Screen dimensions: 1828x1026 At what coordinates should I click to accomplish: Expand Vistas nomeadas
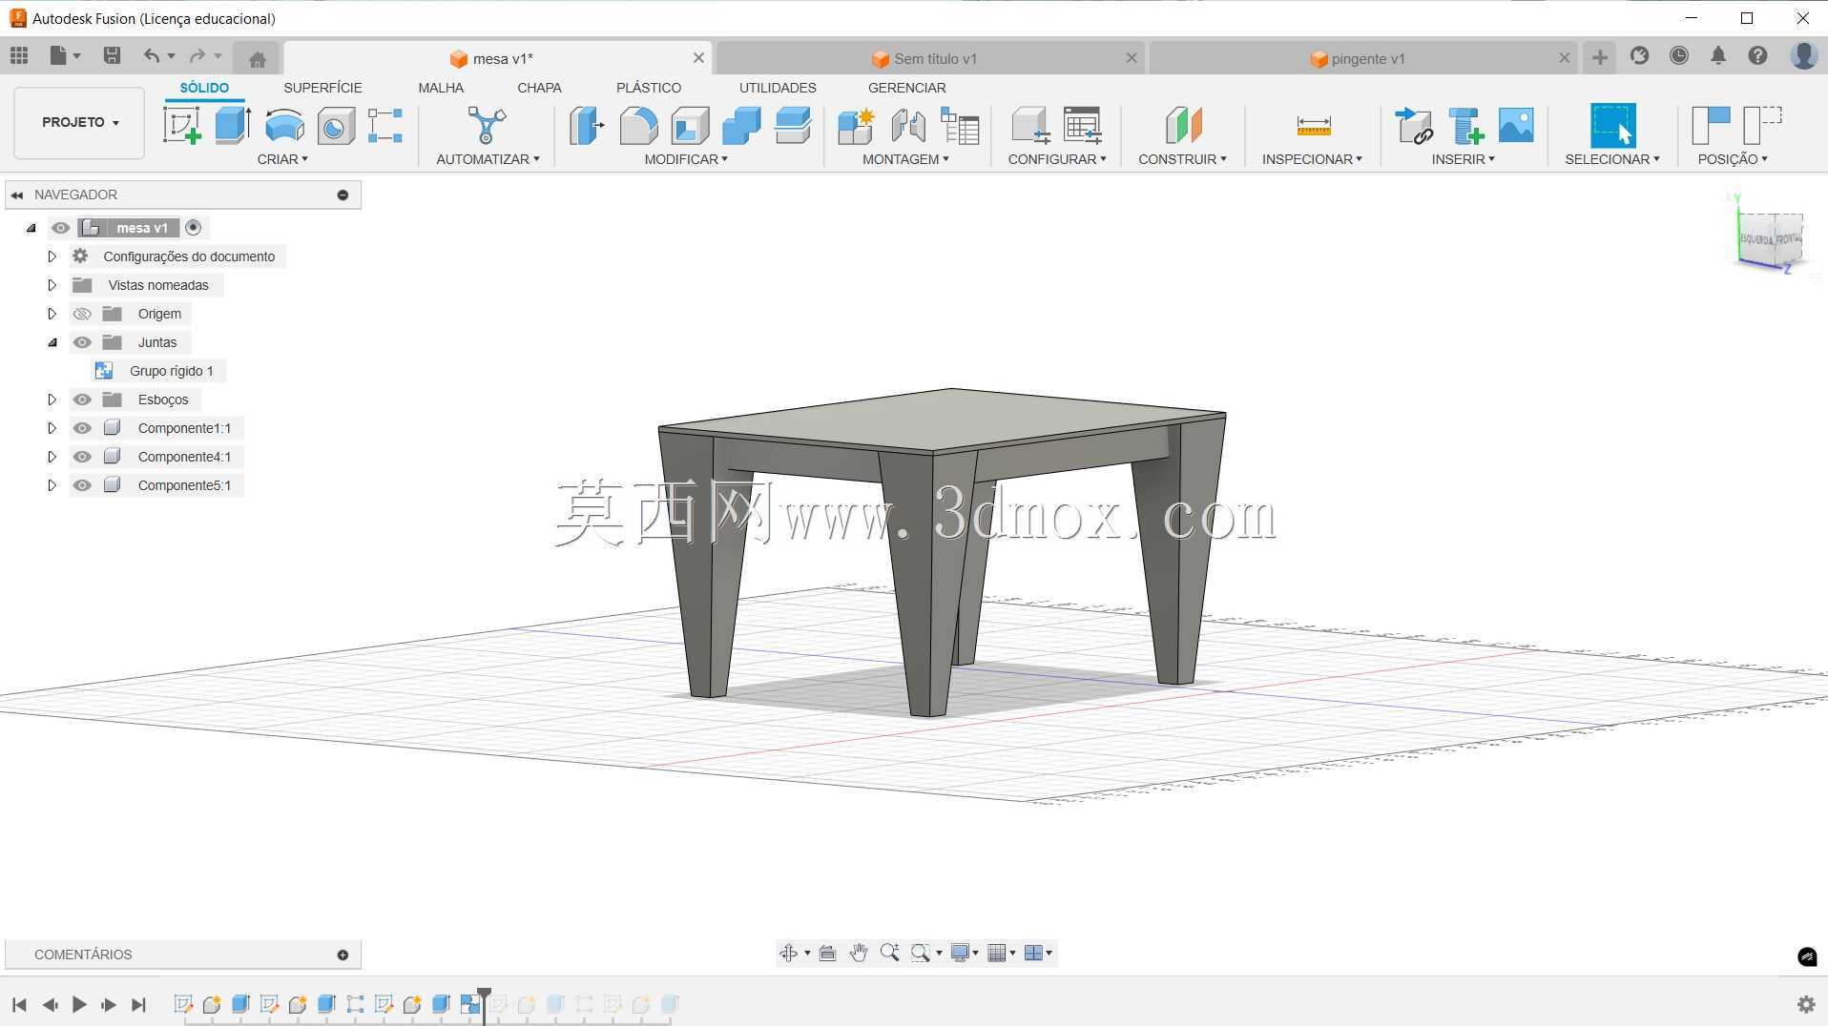(x=52, y=285)
